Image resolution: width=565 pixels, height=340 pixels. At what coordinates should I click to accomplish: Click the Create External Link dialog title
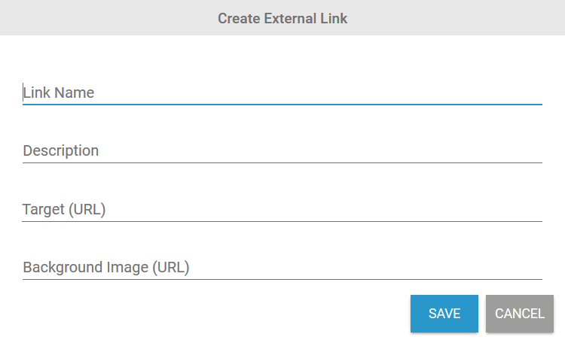[282, 18]
